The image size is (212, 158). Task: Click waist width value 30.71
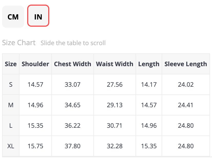(115, 126)
